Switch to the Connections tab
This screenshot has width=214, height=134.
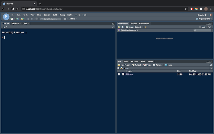point(144,24)
